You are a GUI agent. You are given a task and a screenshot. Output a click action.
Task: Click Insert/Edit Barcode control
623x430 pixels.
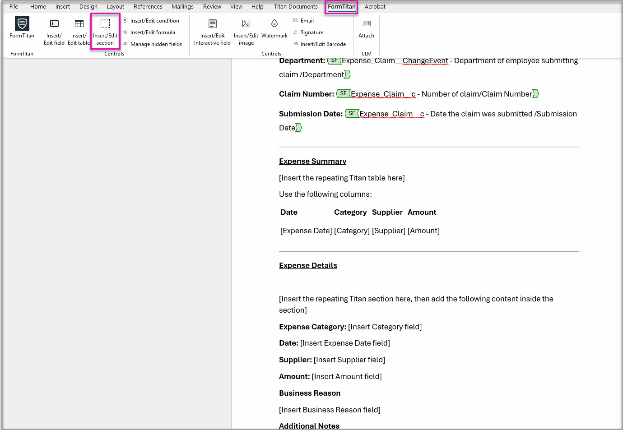click(319, 44)
